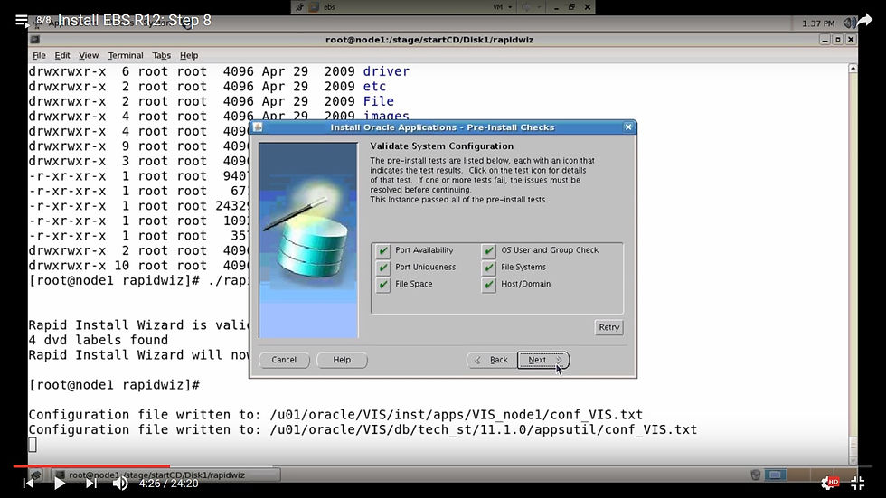Exit fullscreen mode
The width and height of the screenshot is (886, 498).
[x=858, y=483]
